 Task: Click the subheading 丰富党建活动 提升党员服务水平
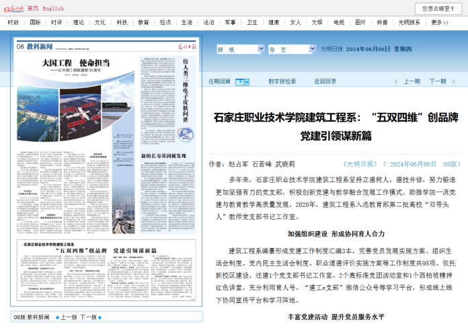coord(336,317)
